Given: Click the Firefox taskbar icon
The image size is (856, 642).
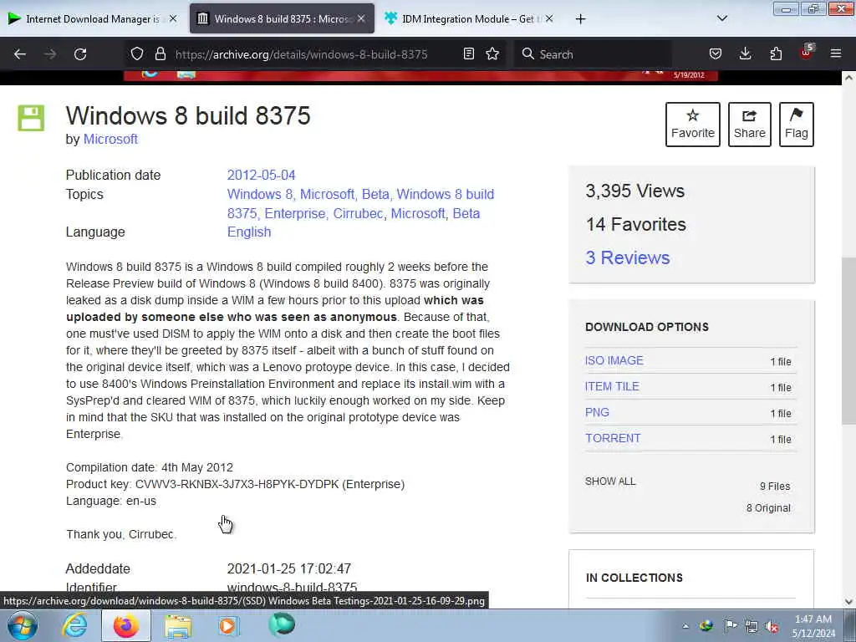Looking at the screenshot, I should pos(126,625).
